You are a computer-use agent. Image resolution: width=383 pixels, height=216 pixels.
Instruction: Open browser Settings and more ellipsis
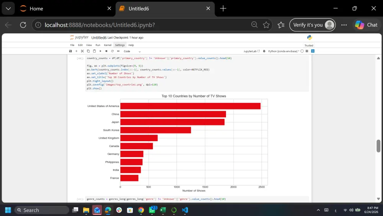pos(344,25)
